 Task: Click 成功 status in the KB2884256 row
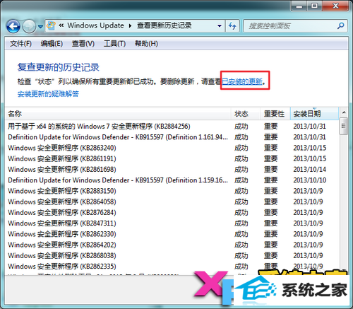pos(241,127)
